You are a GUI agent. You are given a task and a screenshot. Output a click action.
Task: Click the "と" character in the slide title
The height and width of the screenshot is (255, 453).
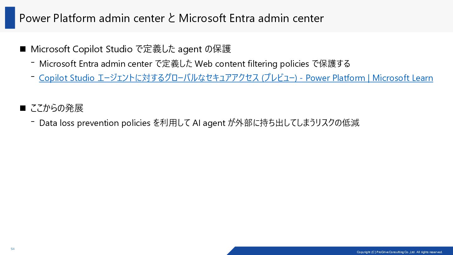[171, 18]
